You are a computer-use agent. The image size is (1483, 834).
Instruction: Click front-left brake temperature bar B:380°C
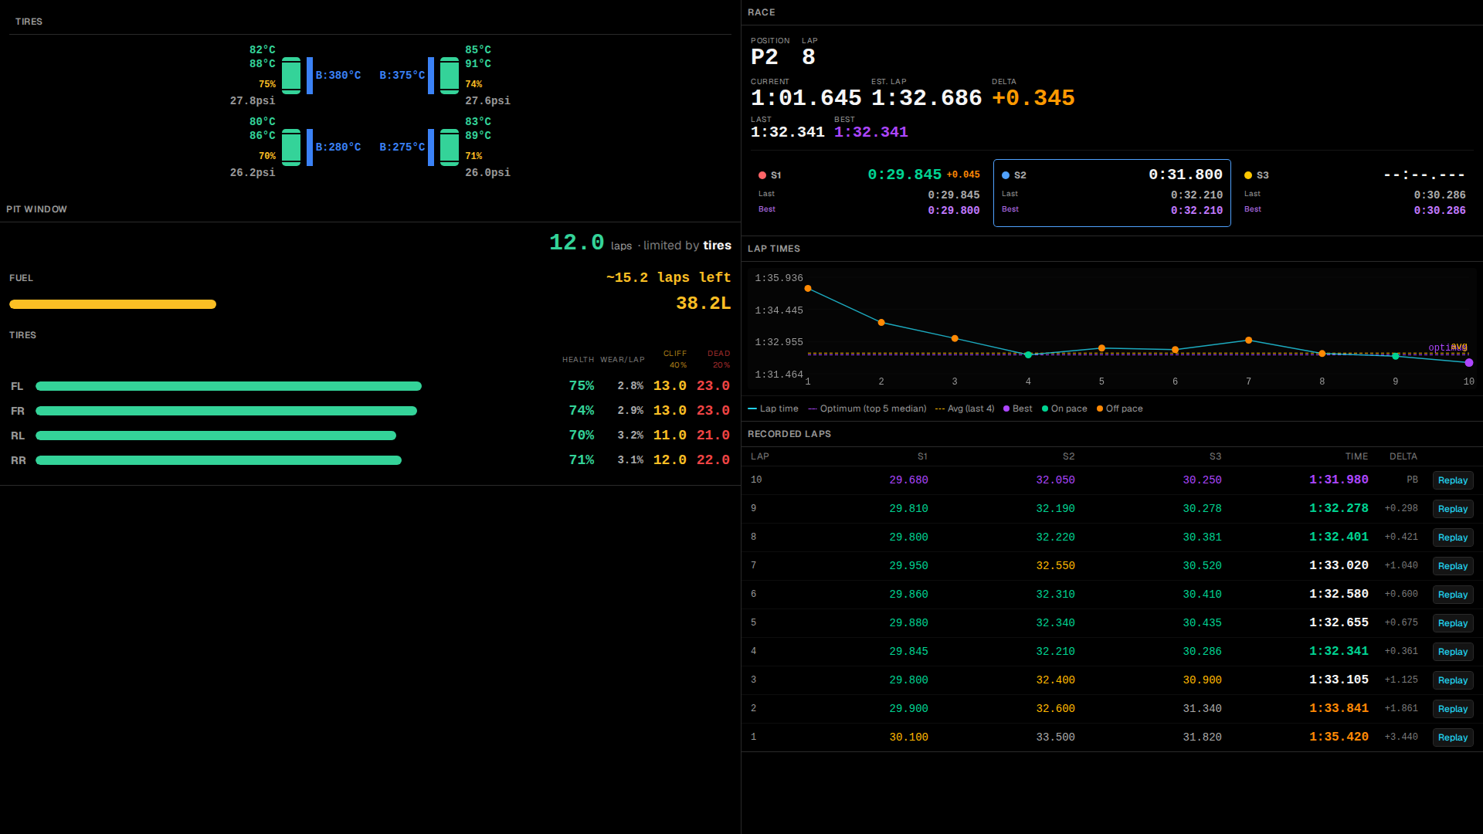pos(310,76)
